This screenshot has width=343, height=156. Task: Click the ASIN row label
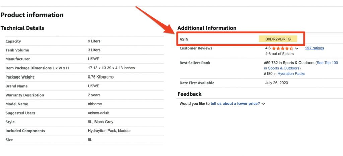184,39
